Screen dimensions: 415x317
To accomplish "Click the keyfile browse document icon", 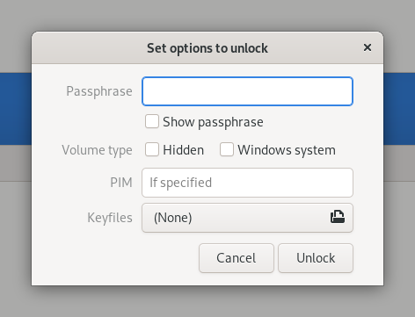I will pyautogui.click(x=338, y=217).
